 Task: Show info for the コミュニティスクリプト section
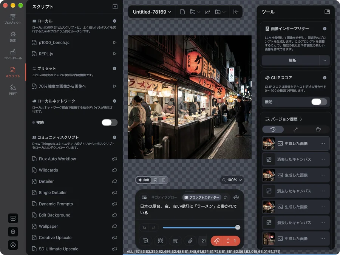tap(114, 138)
